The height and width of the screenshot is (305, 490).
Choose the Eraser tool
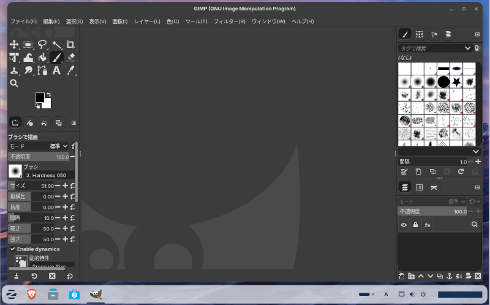point(70,58)
